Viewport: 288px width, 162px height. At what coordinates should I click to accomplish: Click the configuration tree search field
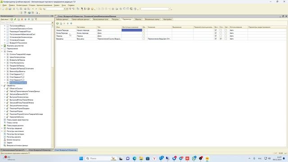coord(26,22)
